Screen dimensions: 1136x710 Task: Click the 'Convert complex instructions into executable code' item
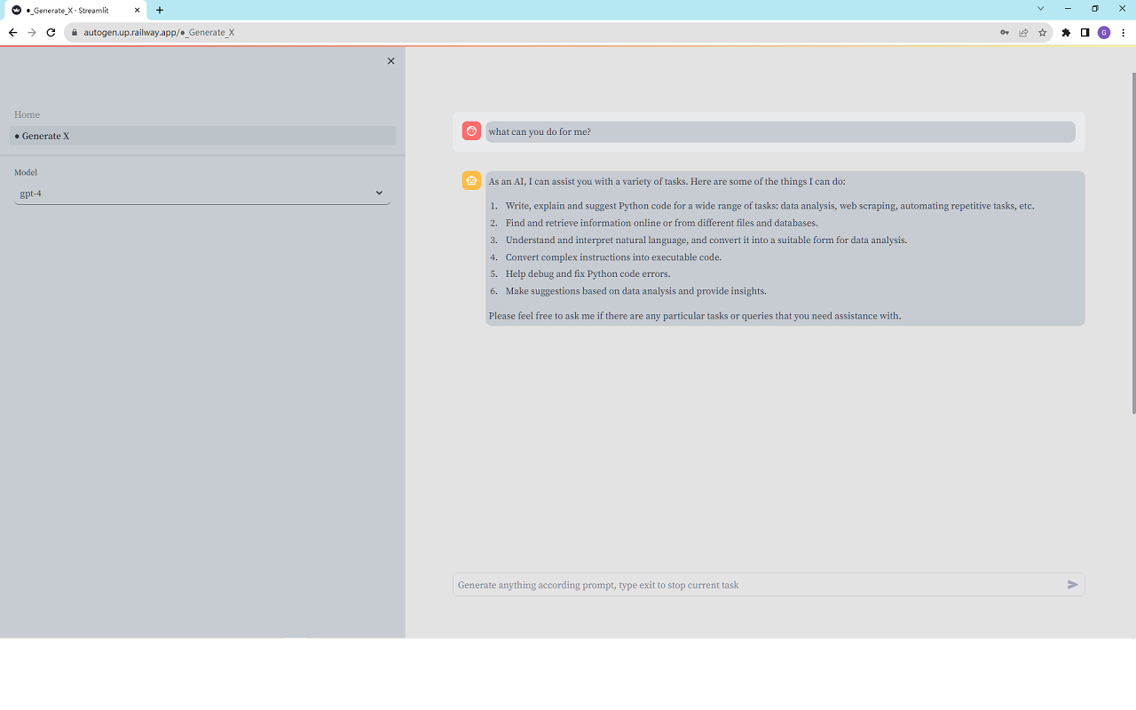(x=613, y=257)
